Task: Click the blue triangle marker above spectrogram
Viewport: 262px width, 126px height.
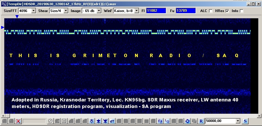Action: 17,16
